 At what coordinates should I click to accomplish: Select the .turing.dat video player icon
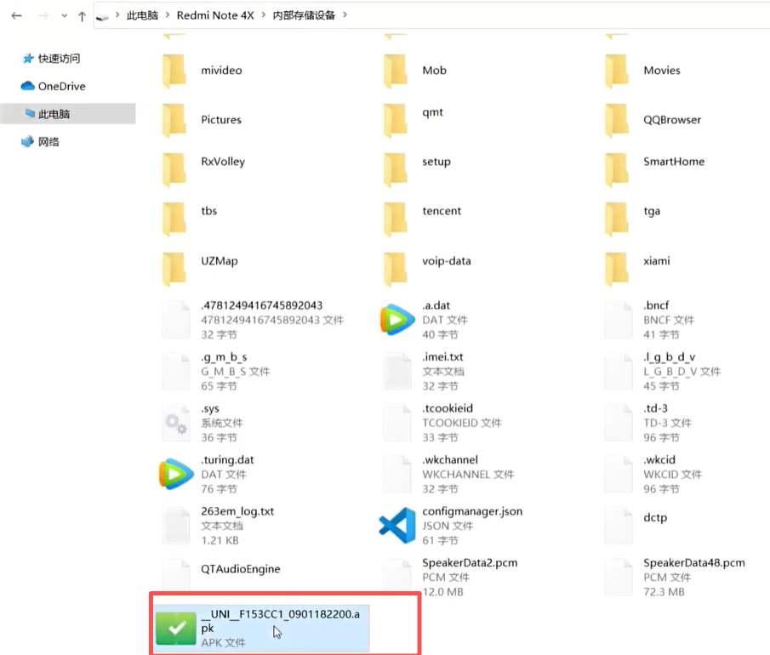176,474
